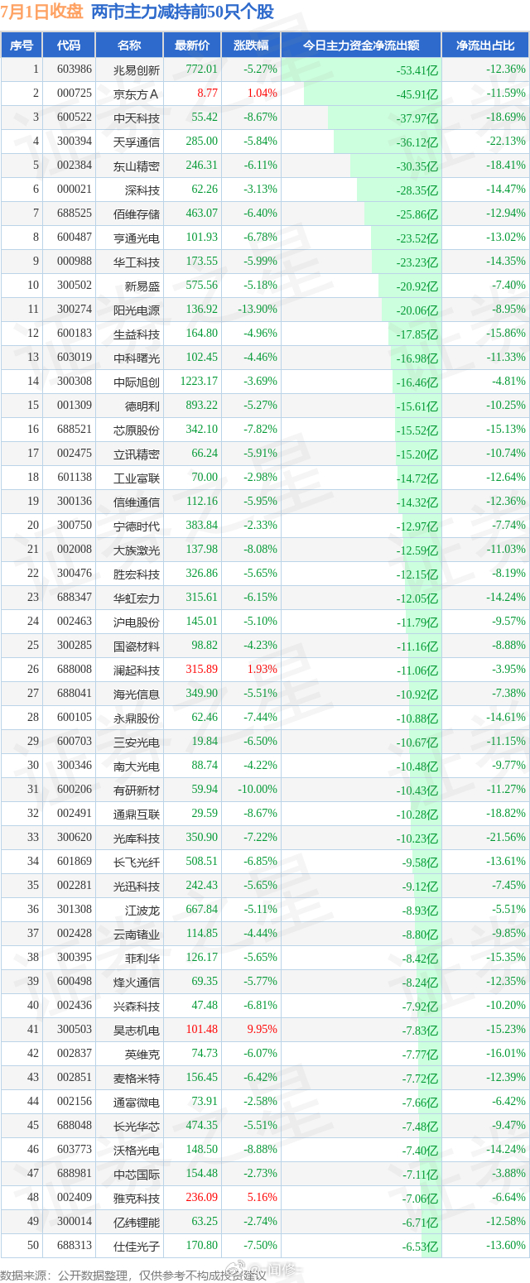Click the 序号 column header
This screenshot has width=530, height=1283.
(x=22, y=46)
